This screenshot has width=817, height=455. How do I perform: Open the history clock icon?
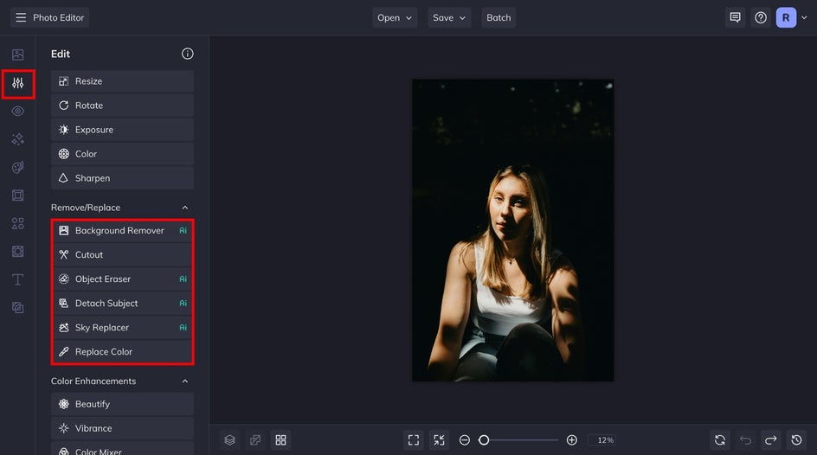click(797, 440)
